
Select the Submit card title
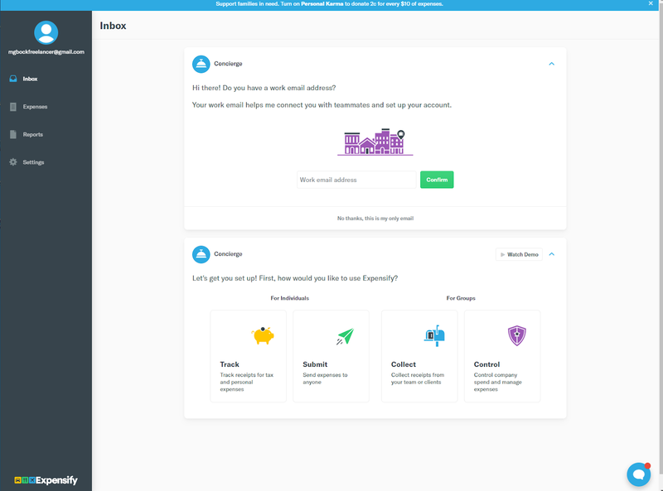(315, 364)
